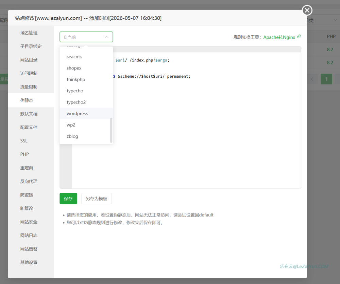Click 另存为模板 button
This screenshot has height=284, width=340.
point(97,198)
